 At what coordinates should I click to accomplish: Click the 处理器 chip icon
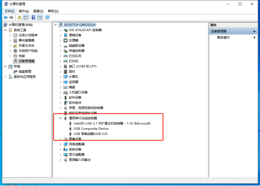(x=66, y=40)
